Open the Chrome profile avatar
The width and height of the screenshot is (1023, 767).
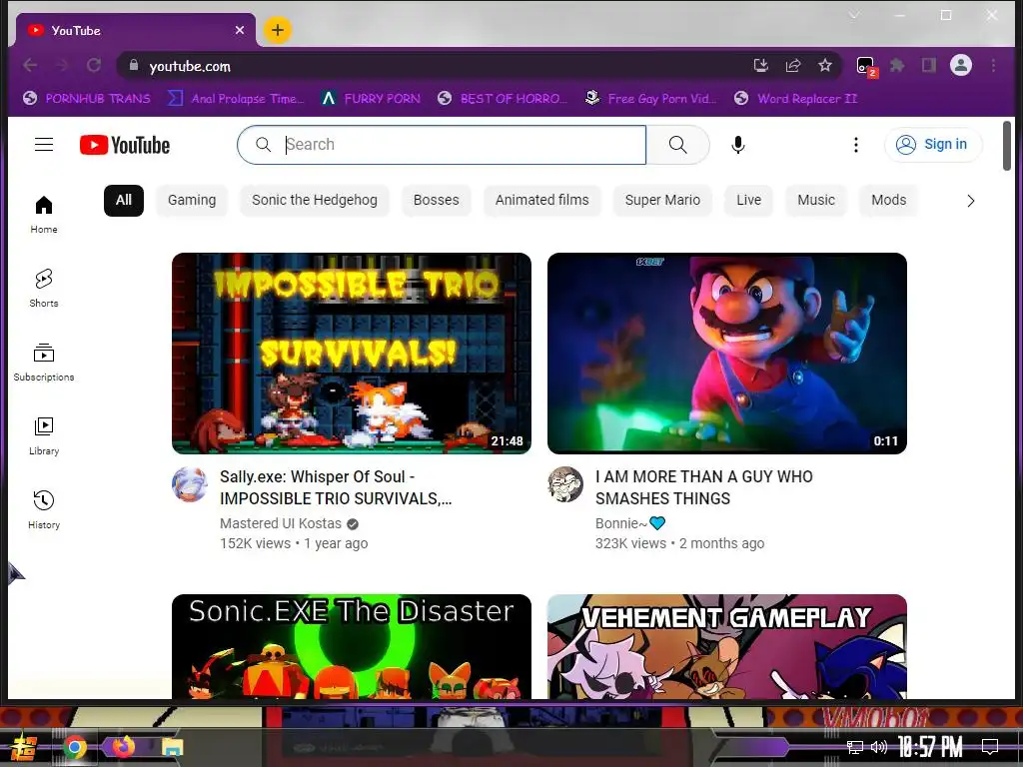point(961,65)
